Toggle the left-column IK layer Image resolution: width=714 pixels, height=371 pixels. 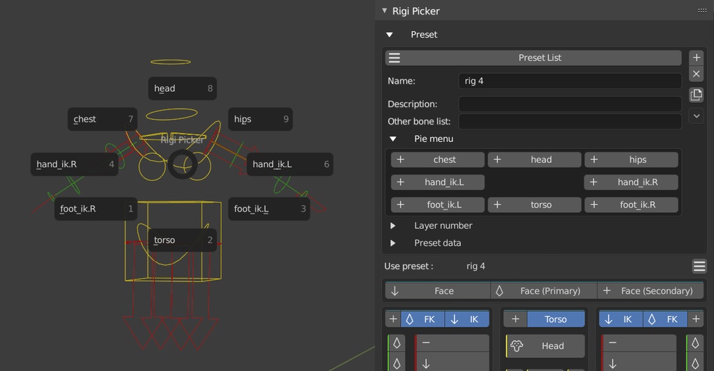pyautogui.click(x=466, y=319)
